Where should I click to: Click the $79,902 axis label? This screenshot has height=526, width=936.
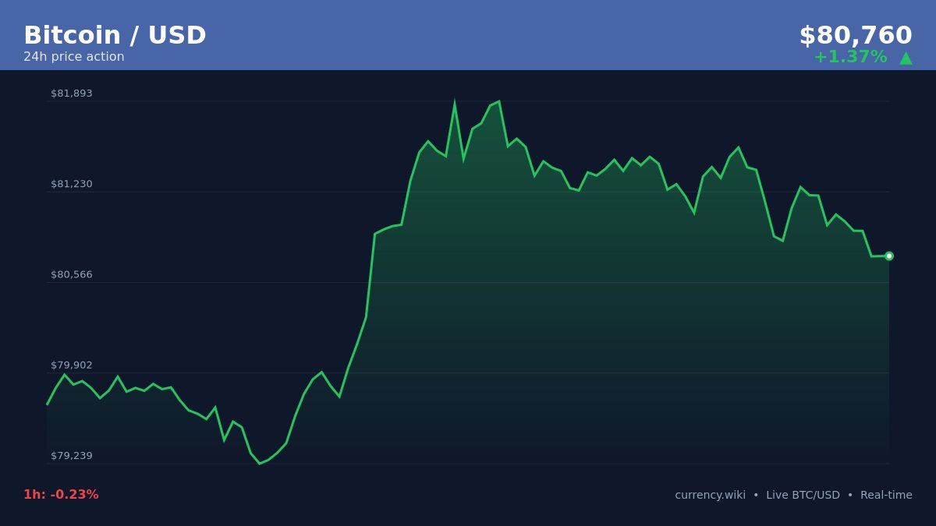point(72,365)
